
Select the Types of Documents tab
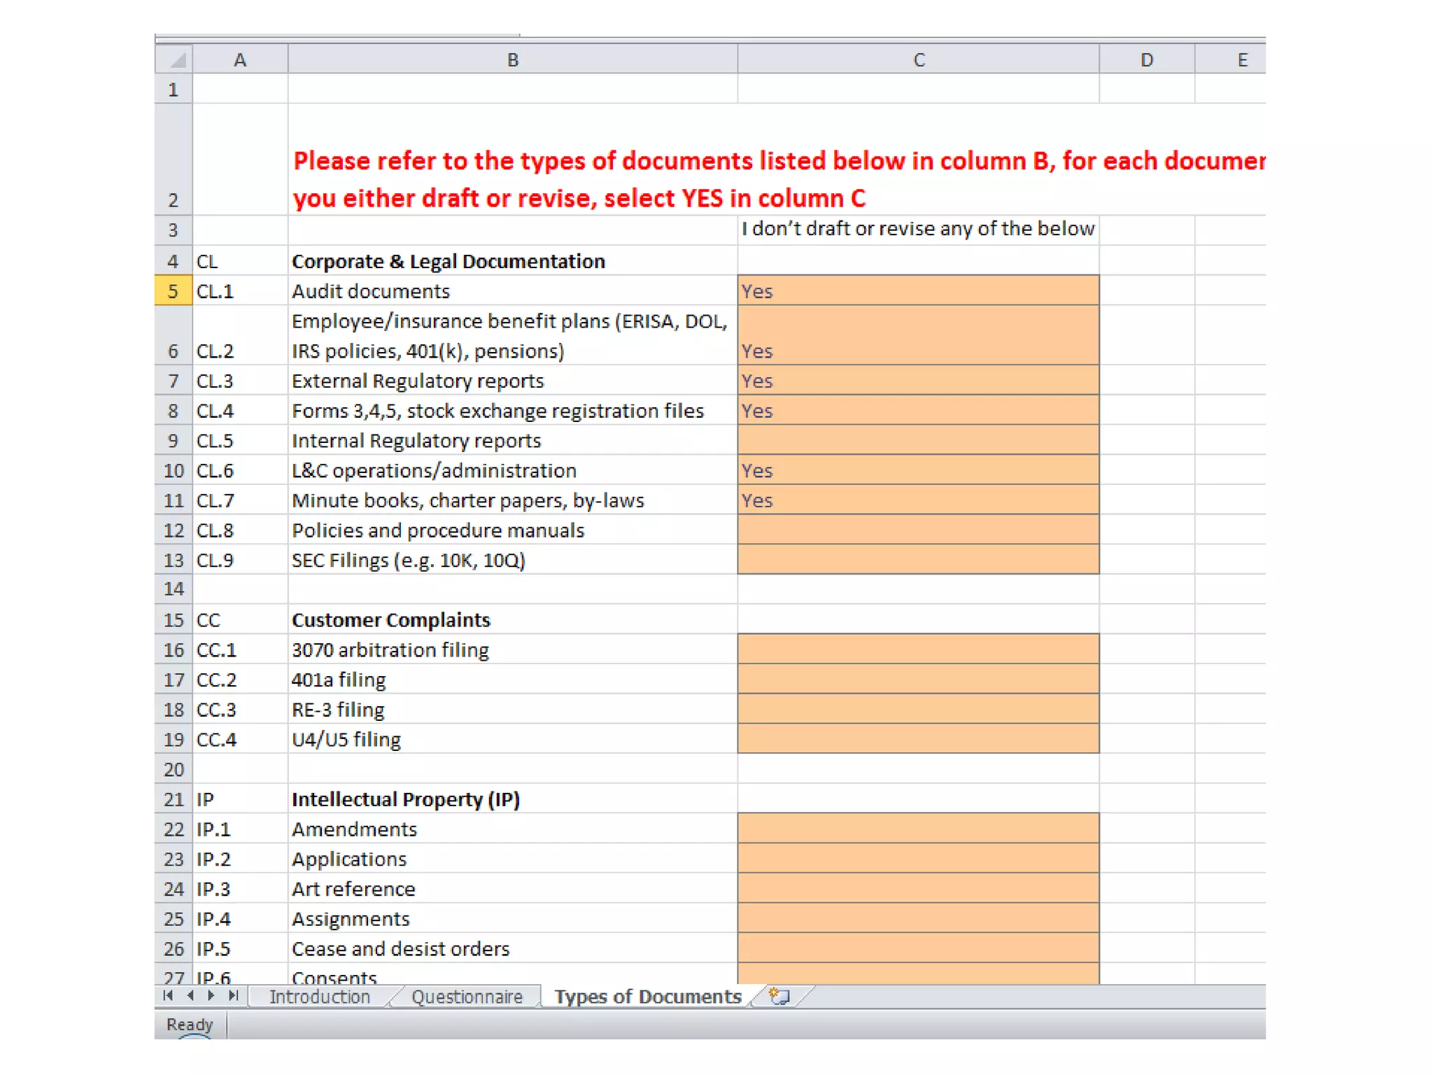pyautogui.click(x=647, y=997)
